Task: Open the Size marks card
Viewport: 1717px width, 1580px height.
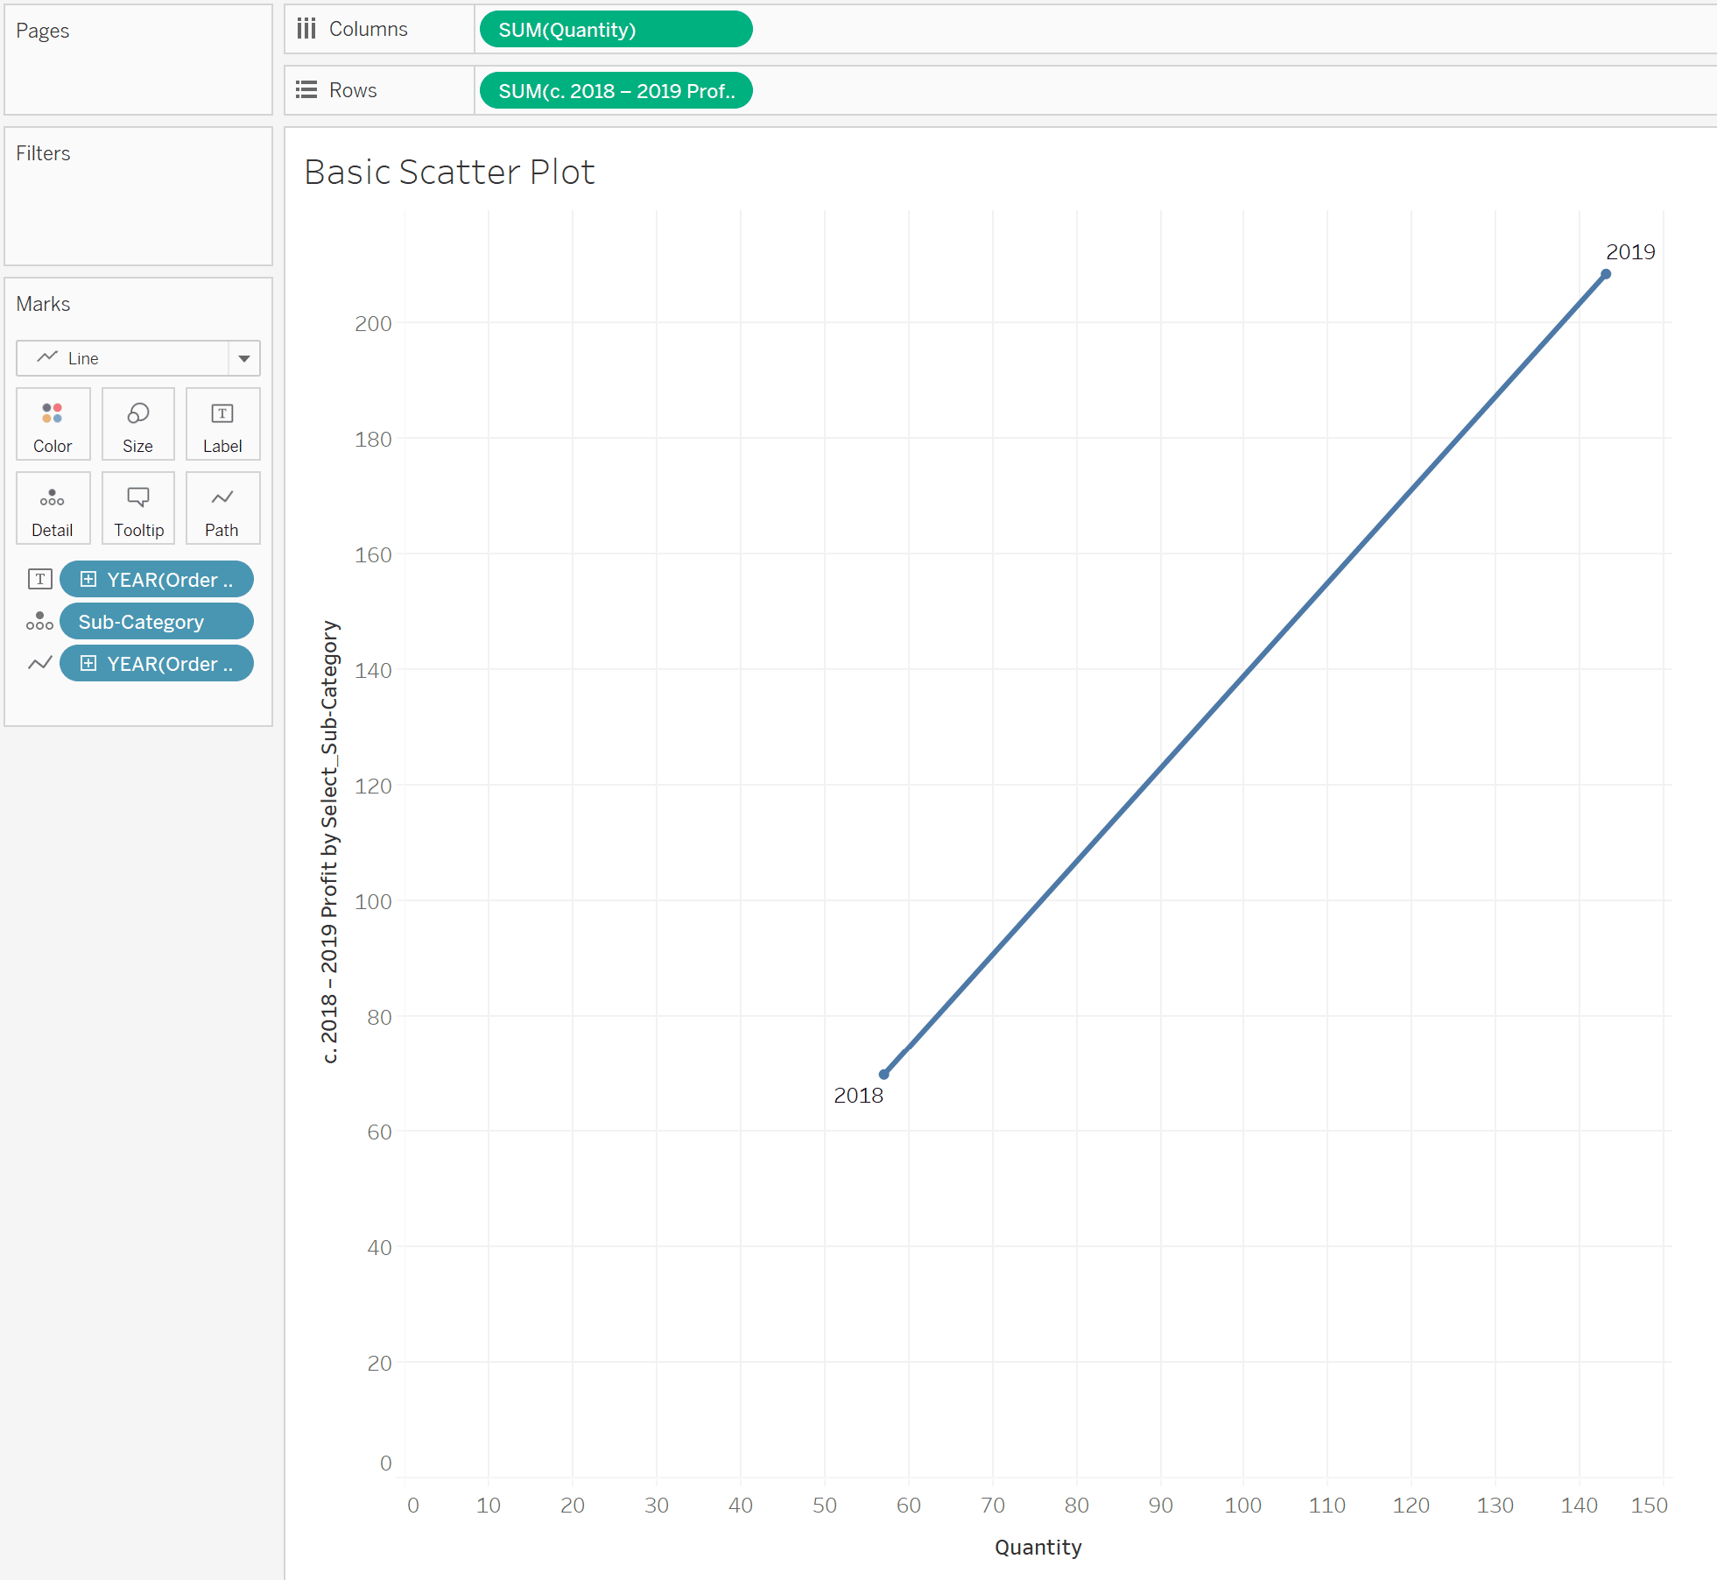Action: pos(137,424)
